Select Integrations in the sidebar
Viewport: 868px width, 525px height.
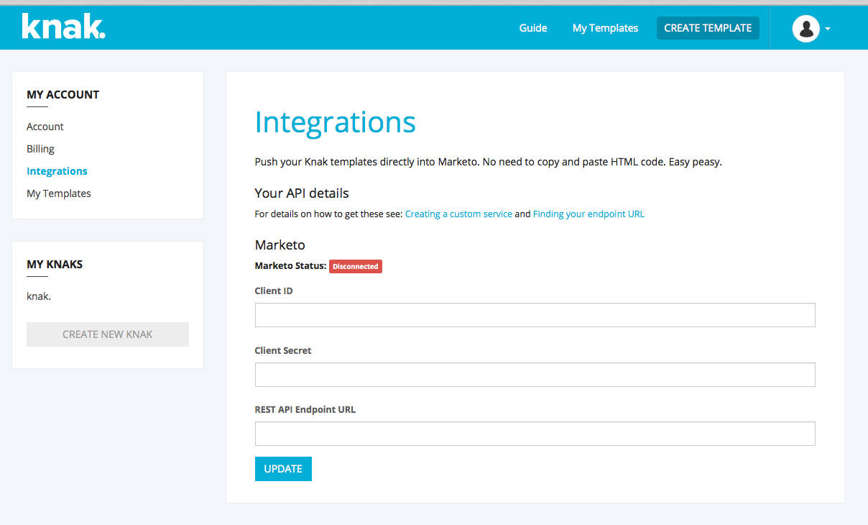[x=57, y=171]
